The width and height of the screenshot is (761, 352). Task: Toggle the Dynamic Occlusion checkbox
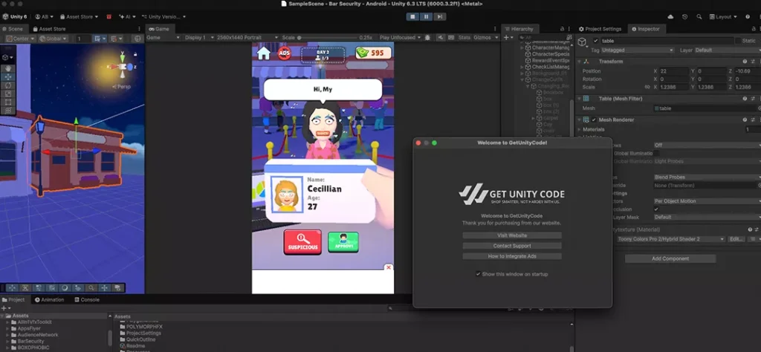tap(656, 209)
